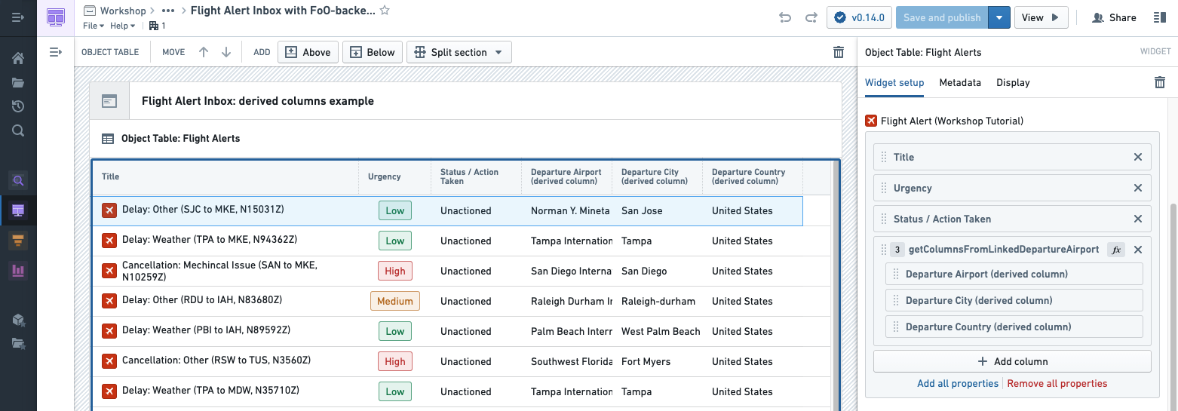The height and width of the screenshot is (411, 1178).
Task: Click the Object Table: Flight Alerts header
Action: tap(181, 139)
